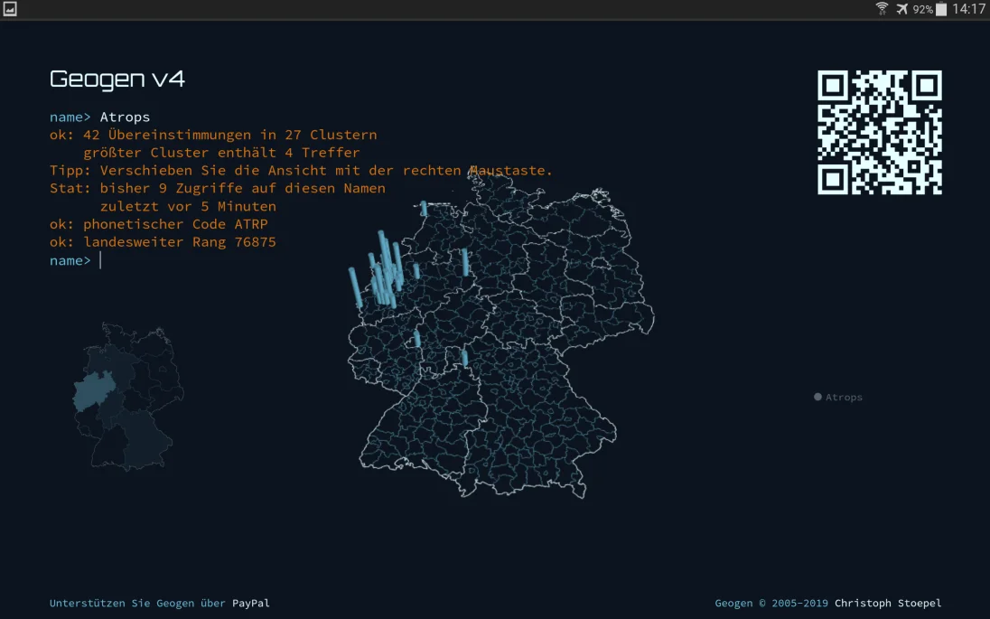Click the Tipp line about rechte Maustaste
The image size is (990, 619).
[301, 170]
